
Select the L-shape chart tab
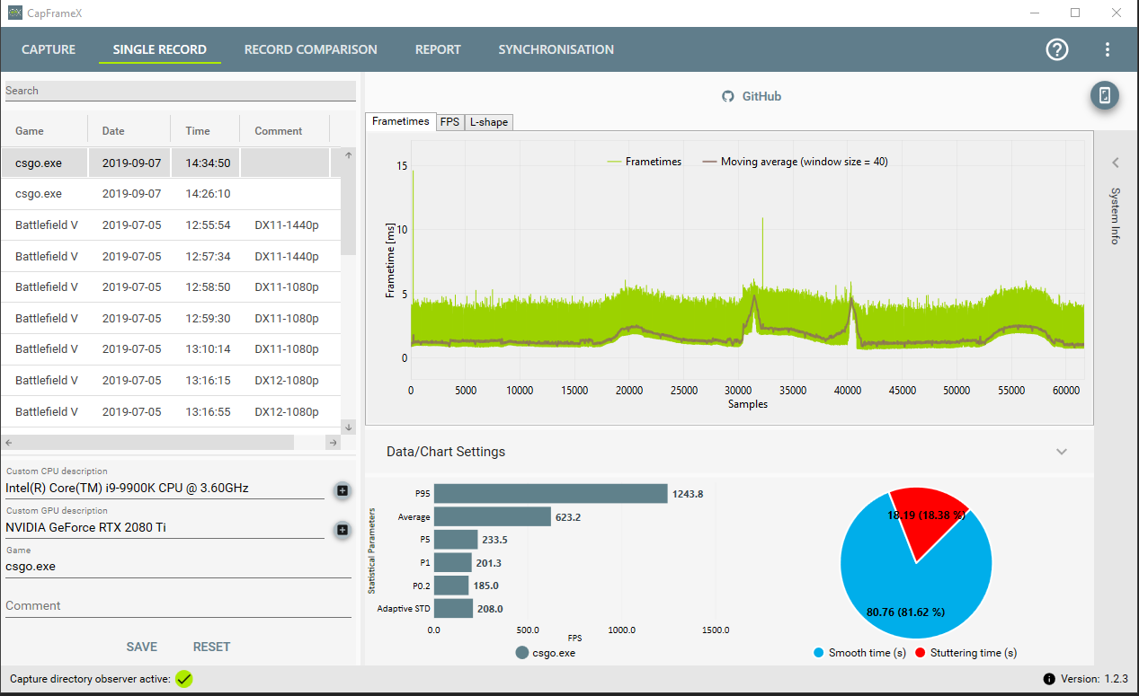click(x=488, y=122)
